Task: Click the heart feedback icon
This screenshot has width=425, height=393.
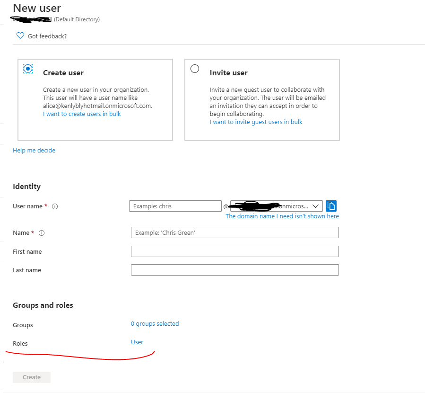Action: [20, 36]
